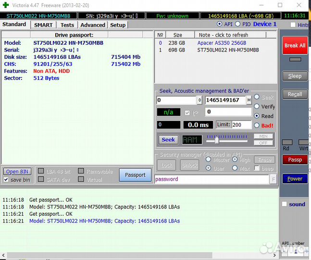
Task: Click the AAM OFF button
Action: [x=263, y=143]
